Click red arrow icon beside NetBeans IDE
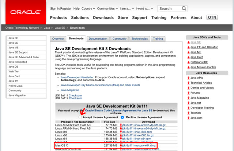 coord(189,62)
